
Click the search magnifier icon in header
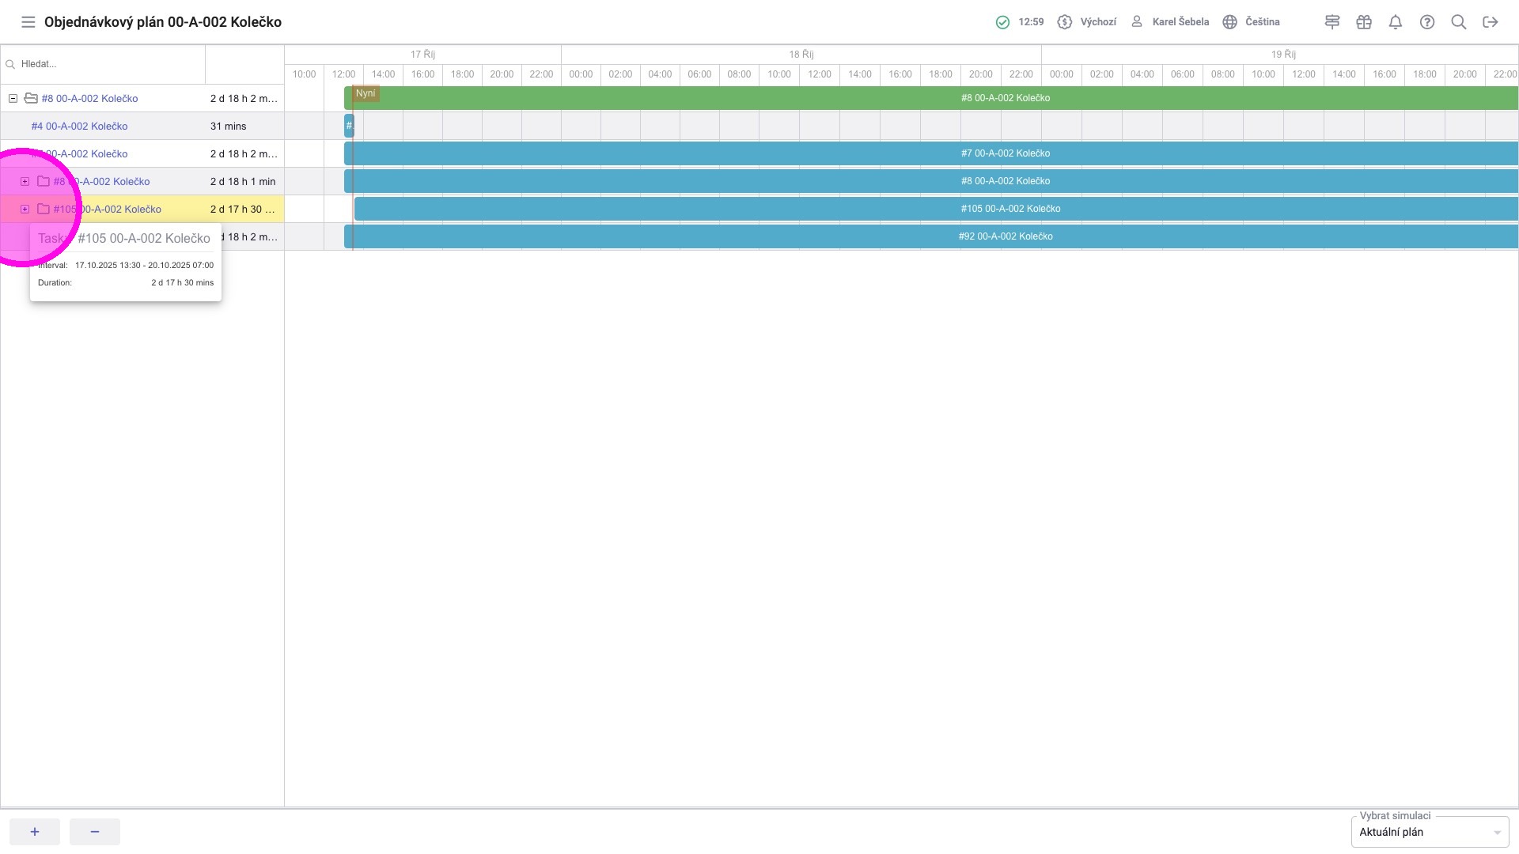click(x=1459, y=22)
